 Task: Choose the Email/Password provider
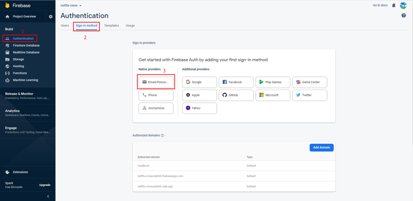point(156,82)
